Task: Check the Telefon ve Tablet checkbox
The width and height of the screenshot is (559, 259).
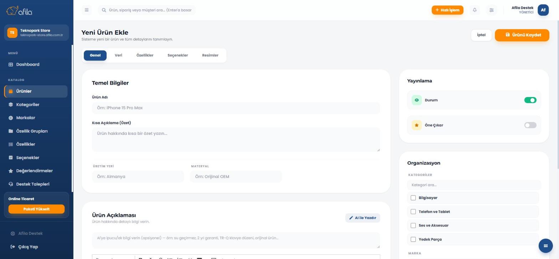Action: 413,212
